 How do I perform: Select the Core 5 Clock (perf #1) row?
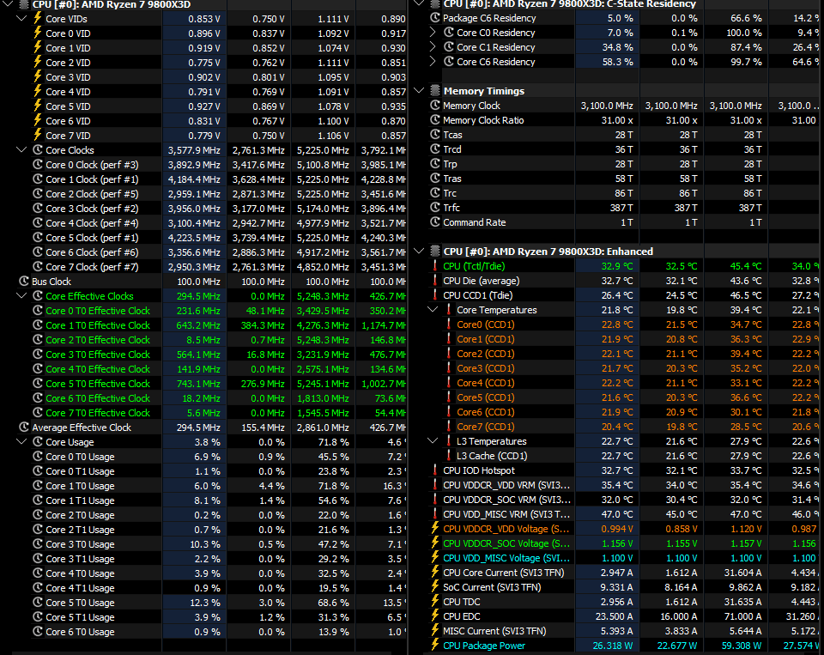[x=204, y=238]
